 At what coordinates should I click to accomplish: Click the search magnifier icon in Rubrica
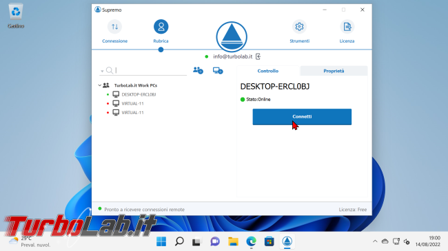click(x=109, y=70)
